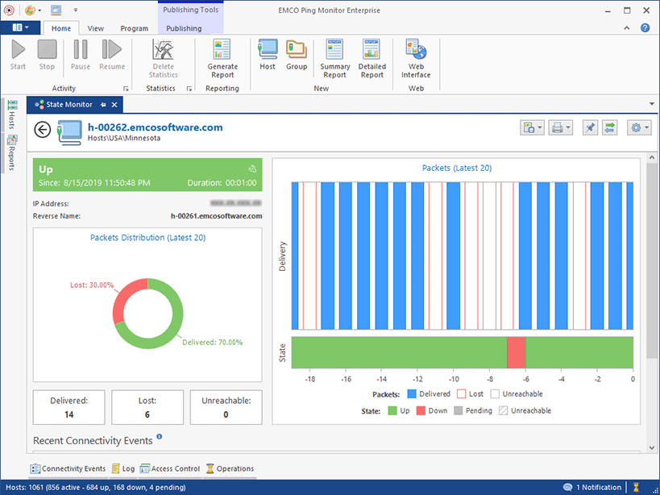Select the Host tool to add new host

click(268, 56)
